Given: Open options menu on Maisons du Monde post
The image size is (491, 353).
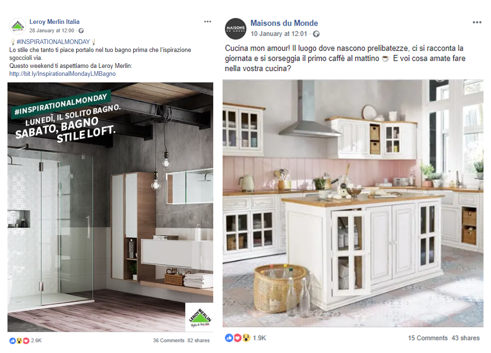Looking at the screenshot, I should pos(477,22).
